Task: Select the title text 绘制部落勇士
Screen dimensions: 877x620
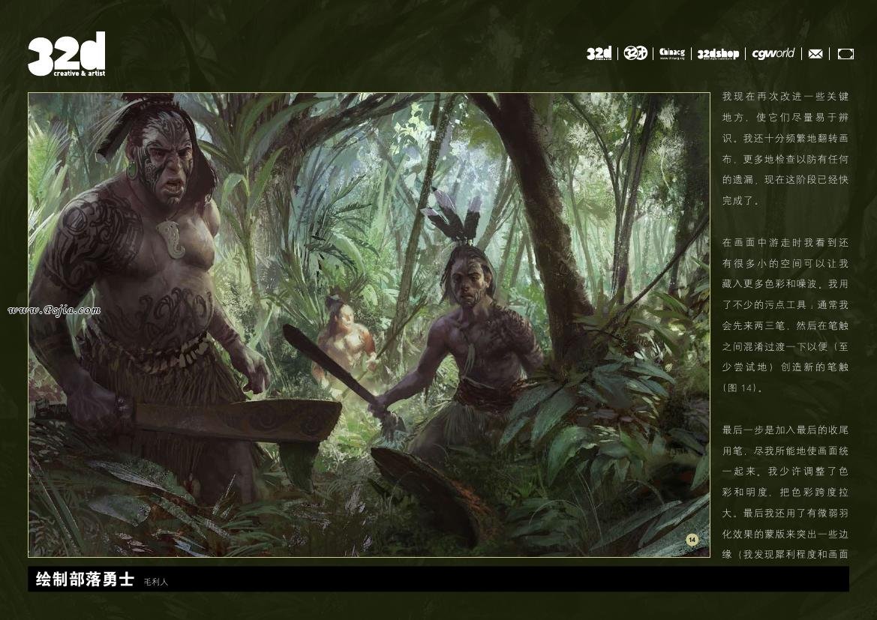Action: (85, 580)
